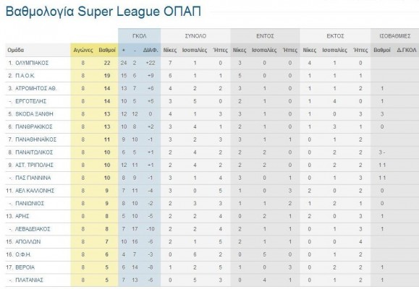Image resolution: width=419 pixels, height=289 pixels.
Task: Open the ΑΡΗΣ team link
Action: 22,216
